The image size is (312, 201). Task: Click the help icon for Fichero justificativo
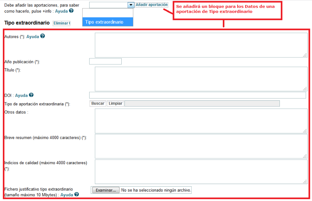pyautogui.click(x=77, y=195)
